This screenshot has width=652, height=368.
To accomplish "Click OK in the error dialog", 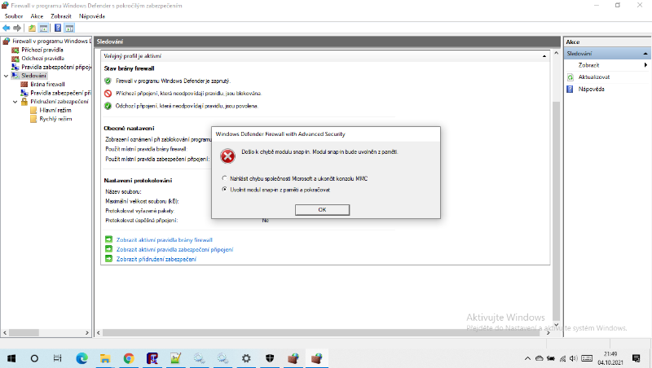I will click(322, 210).
